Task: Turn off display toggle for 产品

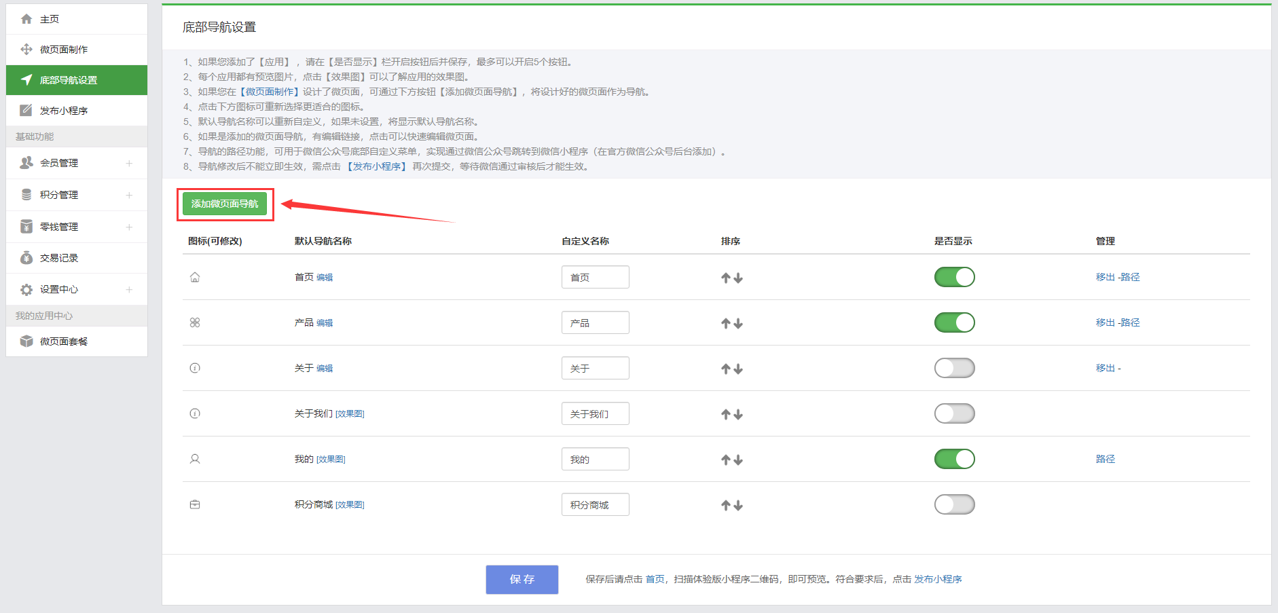Action: point(954,322)
